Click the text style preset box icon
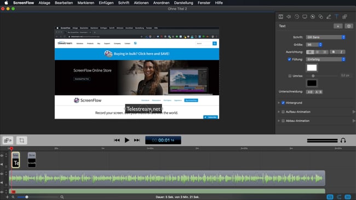The height and width of the screenshot is (200, 356). 349,26
